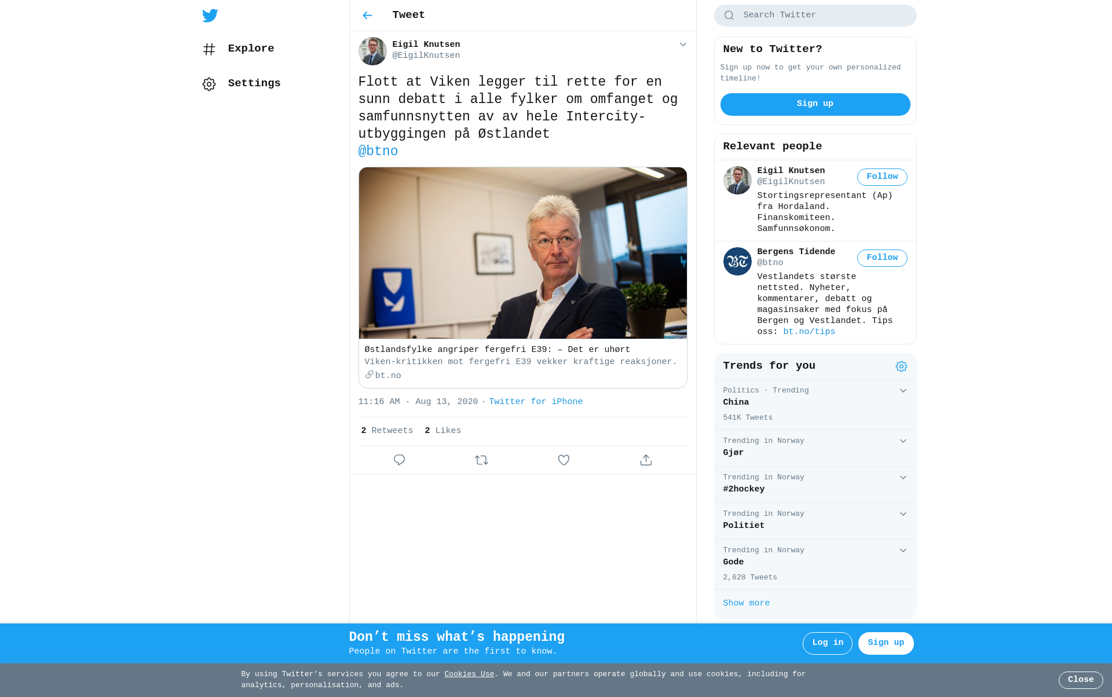The image size is (1112, 697).
Task: Click the retweet icon under the tweet
Action: 481,460
